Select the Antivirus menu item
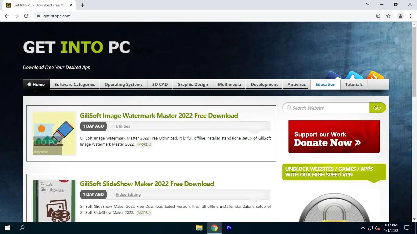Viewport: 417px width, 234px height. click(297, 84)
